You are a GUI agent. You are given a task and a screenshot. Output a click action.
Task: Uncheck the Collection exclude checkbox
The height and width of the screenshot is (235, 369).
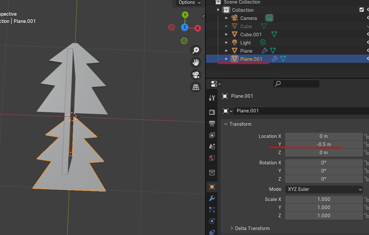click(x=361, y=10)
